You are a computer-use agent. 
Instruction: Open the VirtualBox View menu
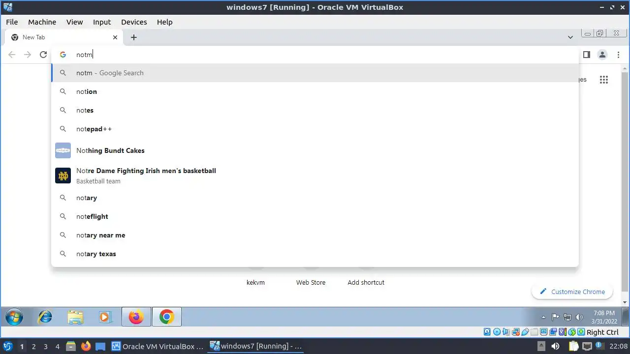pos(75,22)
